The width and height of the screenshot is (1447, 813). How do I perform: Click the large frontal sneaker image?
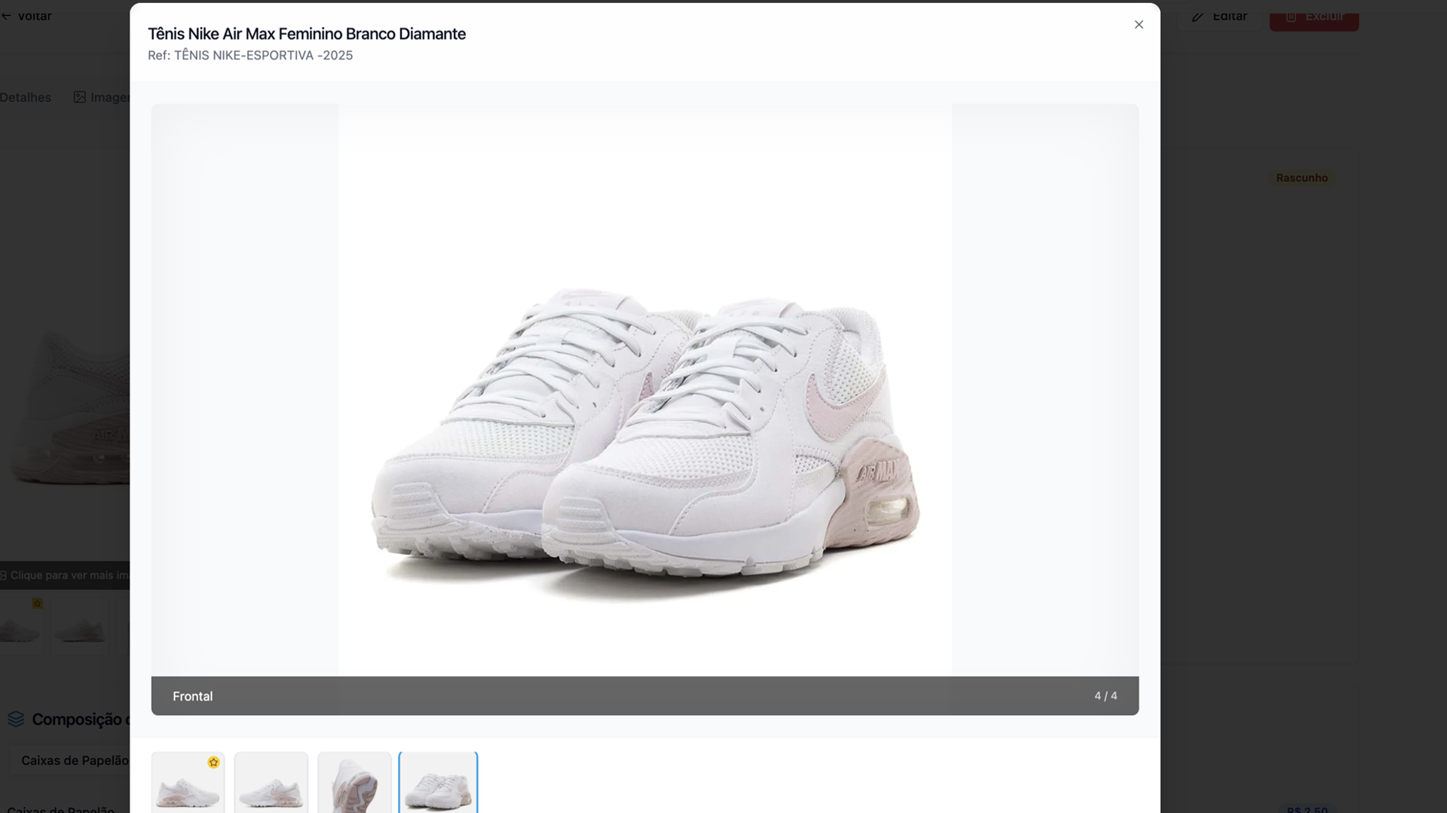(644, 422)
